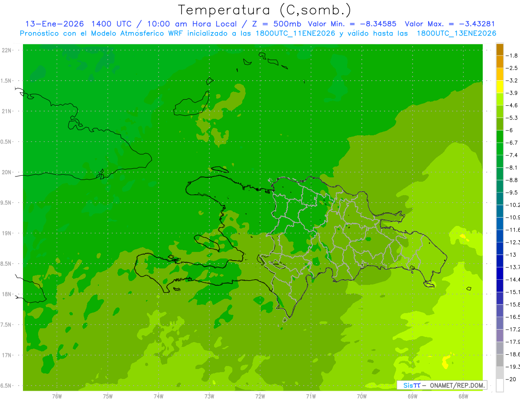Screen dimensions: 520x402
Task: Click the "72W" longitude label
Action: coord(260,396)
